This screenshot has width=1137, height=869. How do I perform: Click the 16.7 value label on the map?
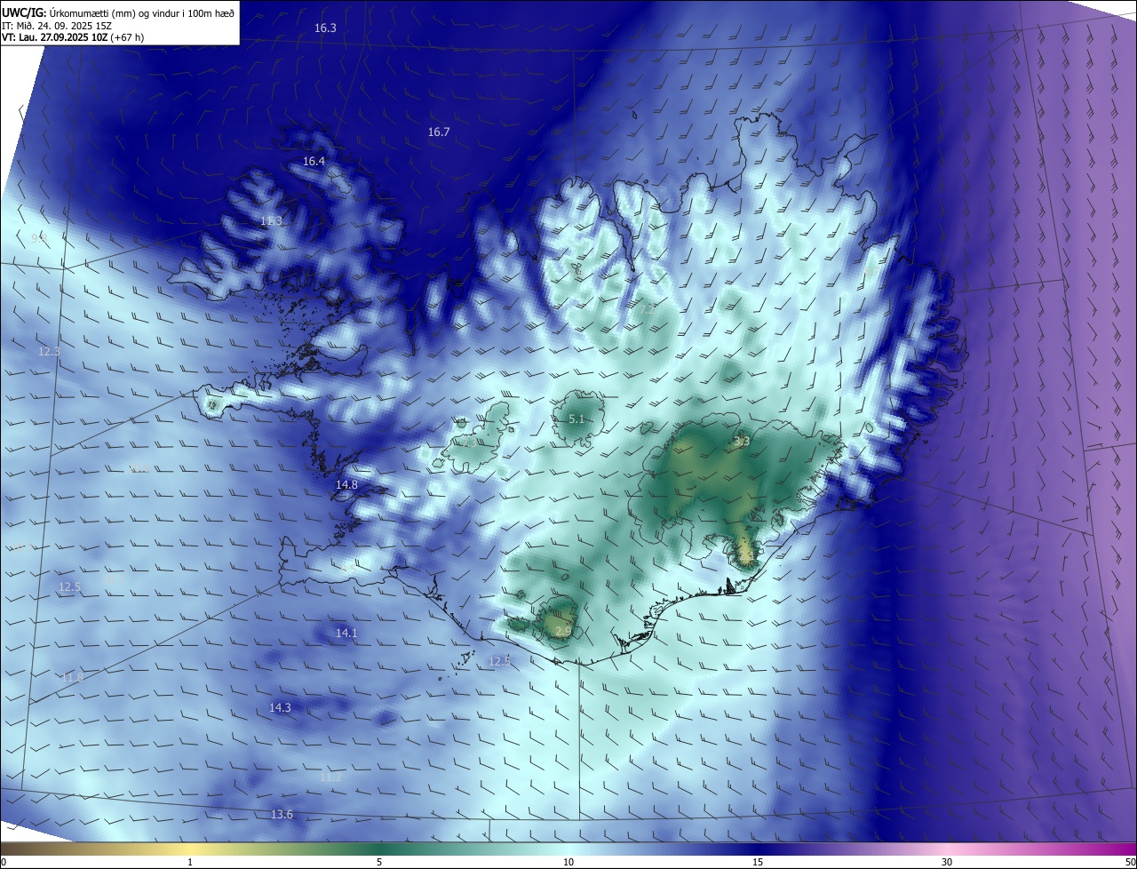coord(439,132)
